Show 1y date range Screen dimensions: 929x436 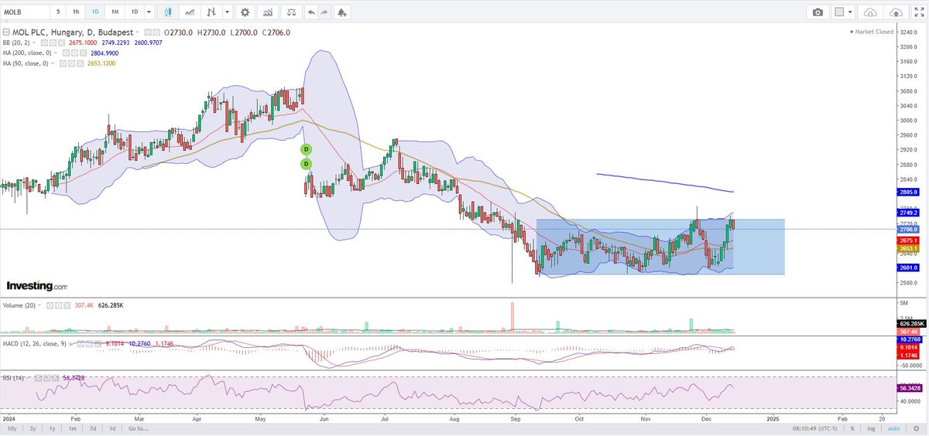point(52,428)
